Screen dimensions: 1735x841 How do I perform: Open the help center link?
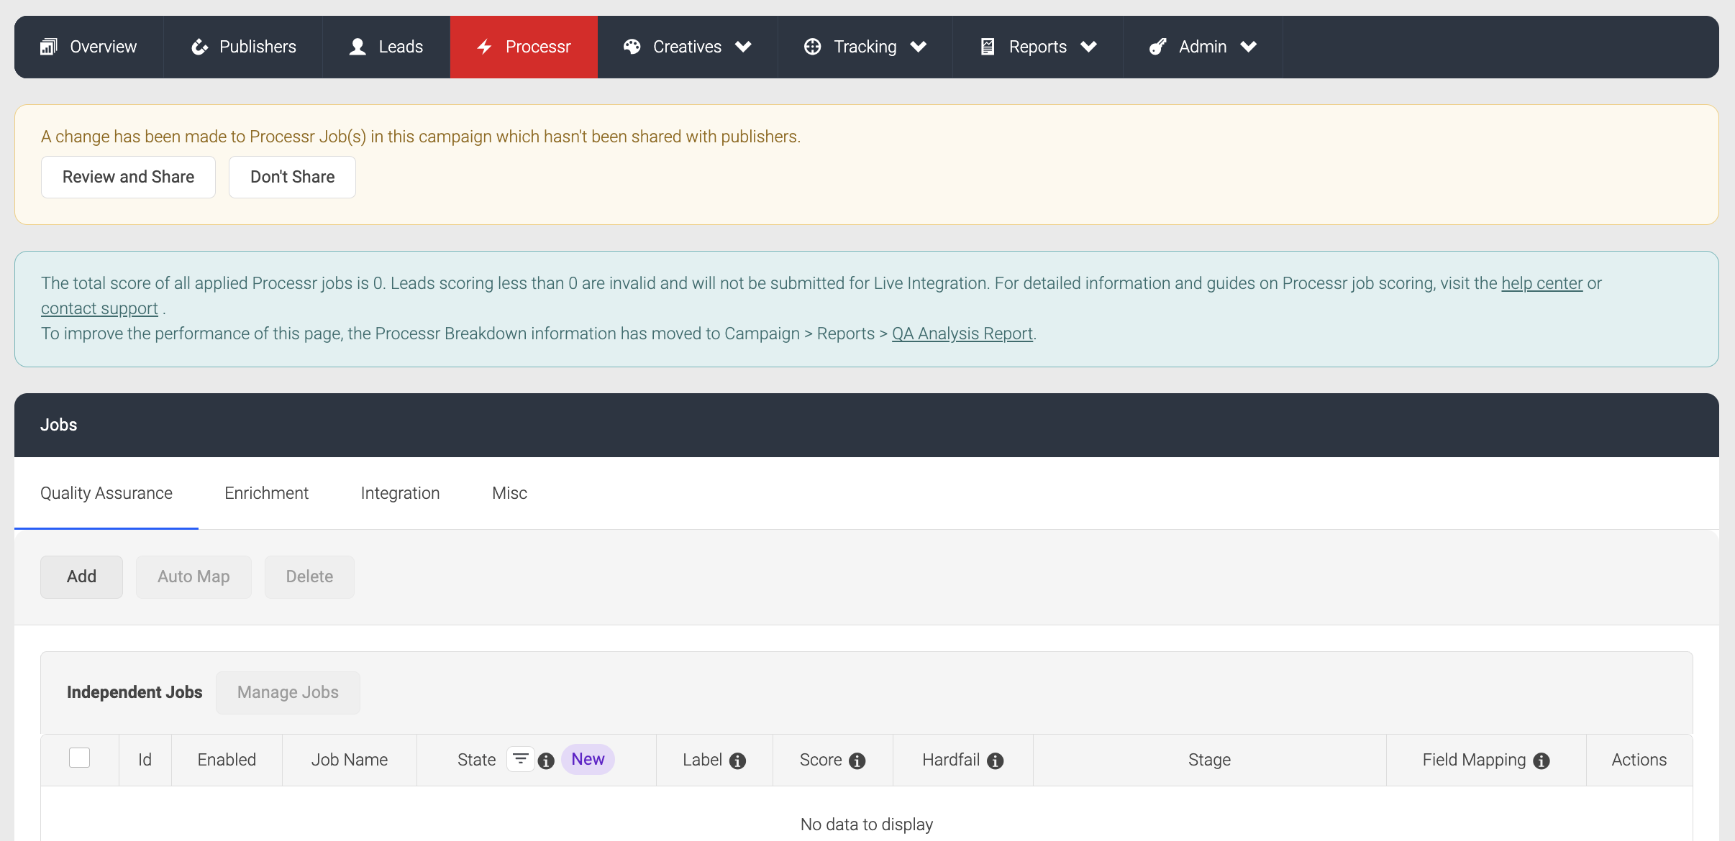click(x=1542, y=283)
